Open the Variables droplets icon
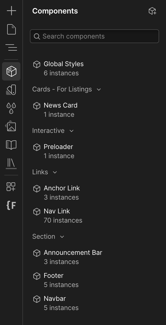166x325 pixels. pyautogui.click(x=11, y=108)
